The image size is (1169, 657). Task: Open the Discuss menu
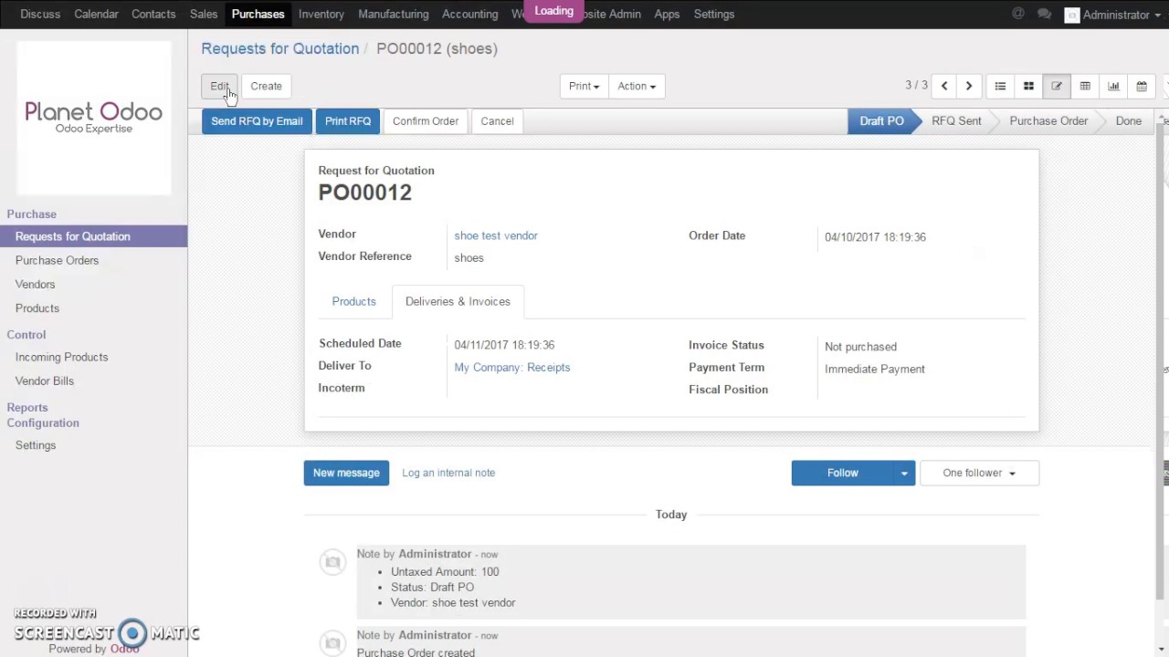tap(40, 14)
